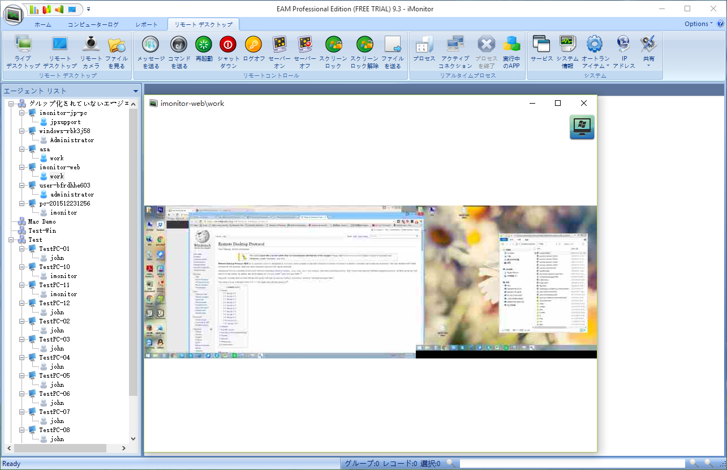Switch to the Report tab

pyautogui.click(x=147, y=25)
